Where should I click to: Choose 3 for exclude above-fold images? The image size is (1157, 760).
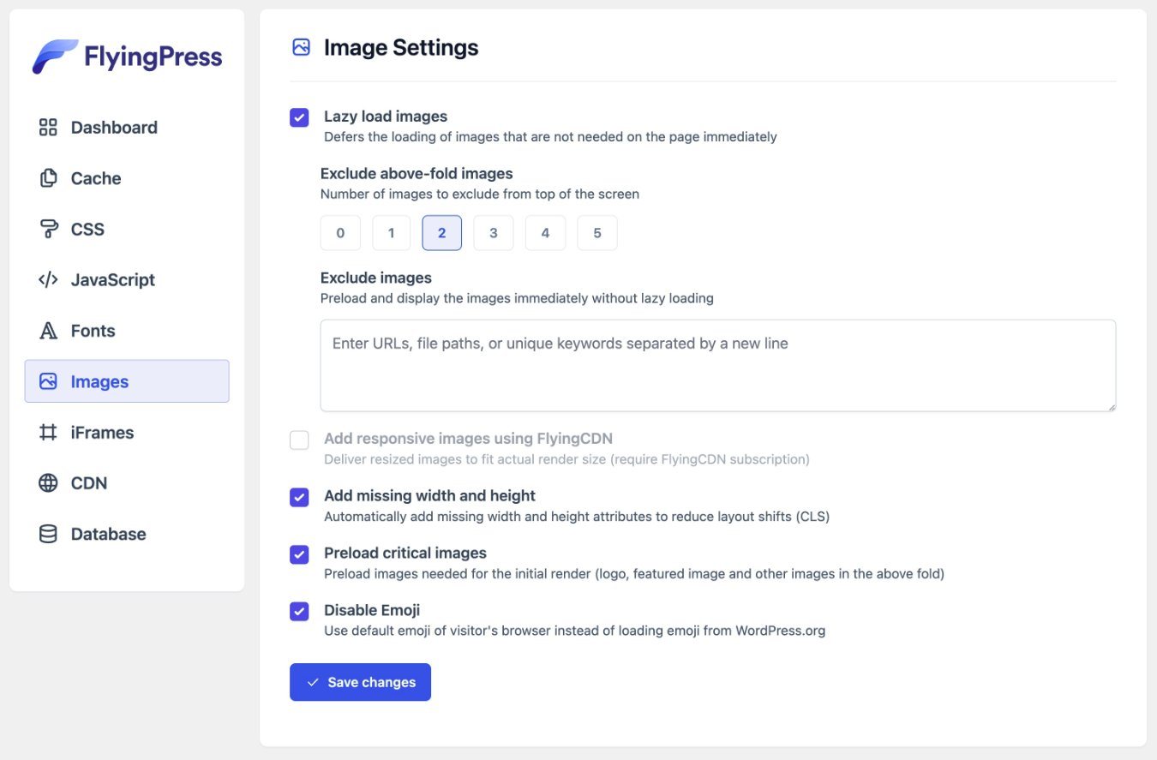[494, 233]
